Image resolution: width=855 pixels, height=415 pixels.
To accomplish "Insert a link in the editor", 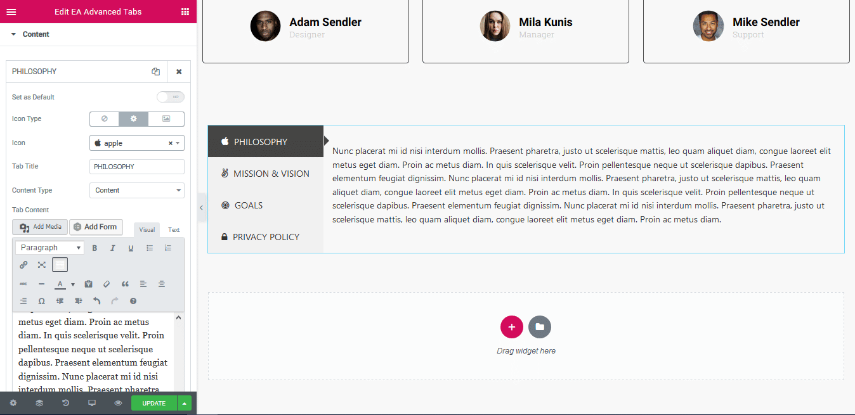I will point(23,265).
